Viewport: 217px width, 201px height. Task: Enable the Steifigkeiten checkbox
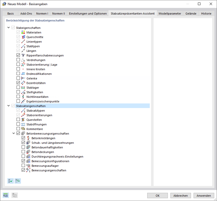(x=18, y=92)
